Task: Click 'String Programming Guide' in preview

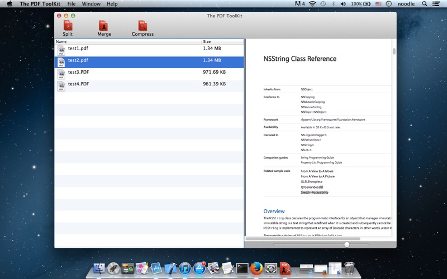Action: [x=317, y=157]
